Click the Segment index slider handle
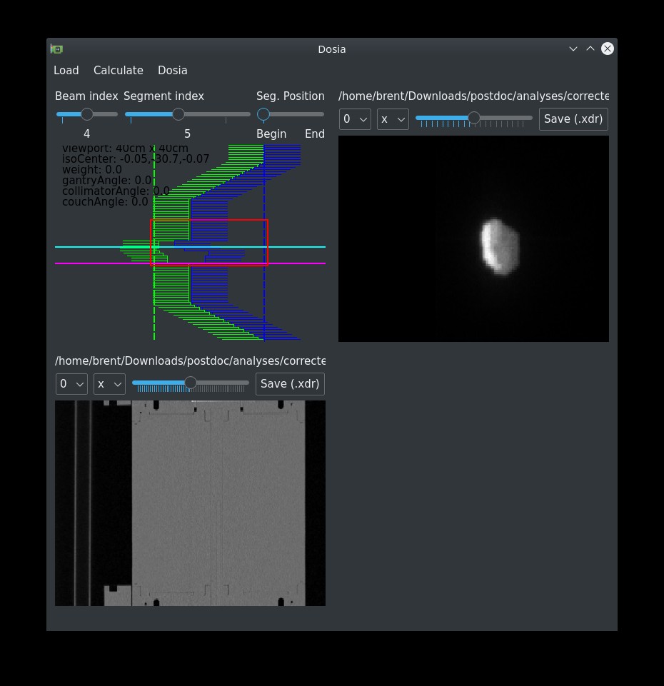Viewport: 664px width, 686px height. coord(178,114)
